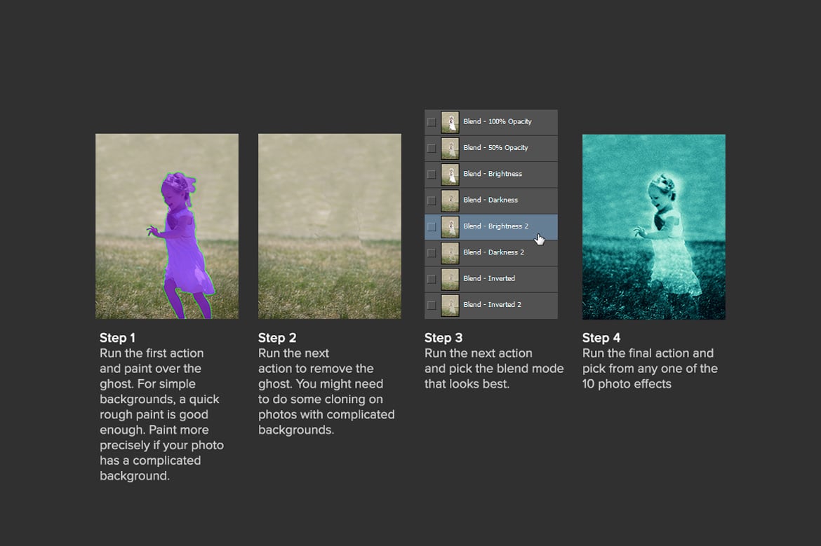This screenshot has height=546, width=821.
Task: Click the 'Step 2' heading
Action: [x=277, y=338]
